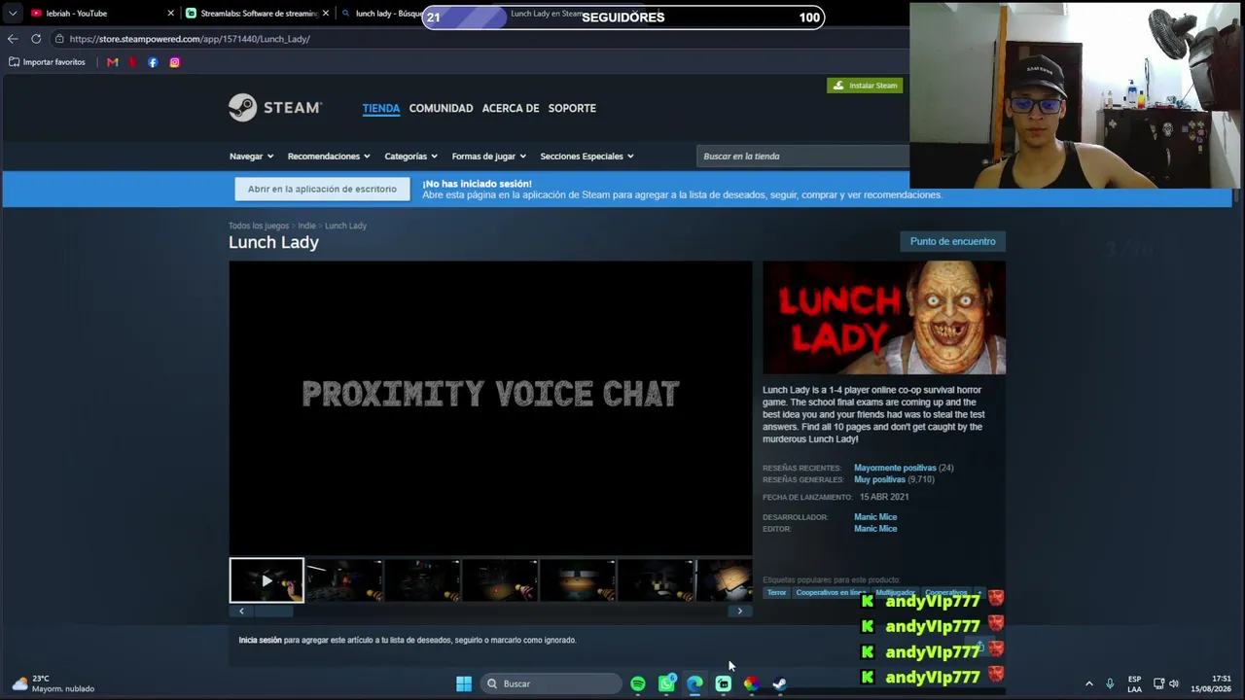Click the Terror tag

776,593
